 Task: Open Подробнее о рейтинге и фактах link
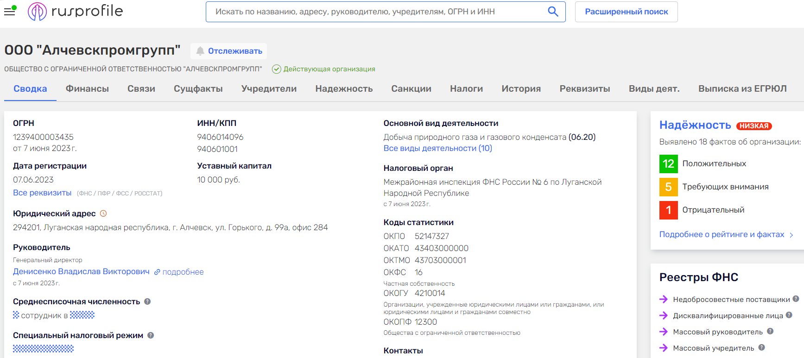(722, 234)
